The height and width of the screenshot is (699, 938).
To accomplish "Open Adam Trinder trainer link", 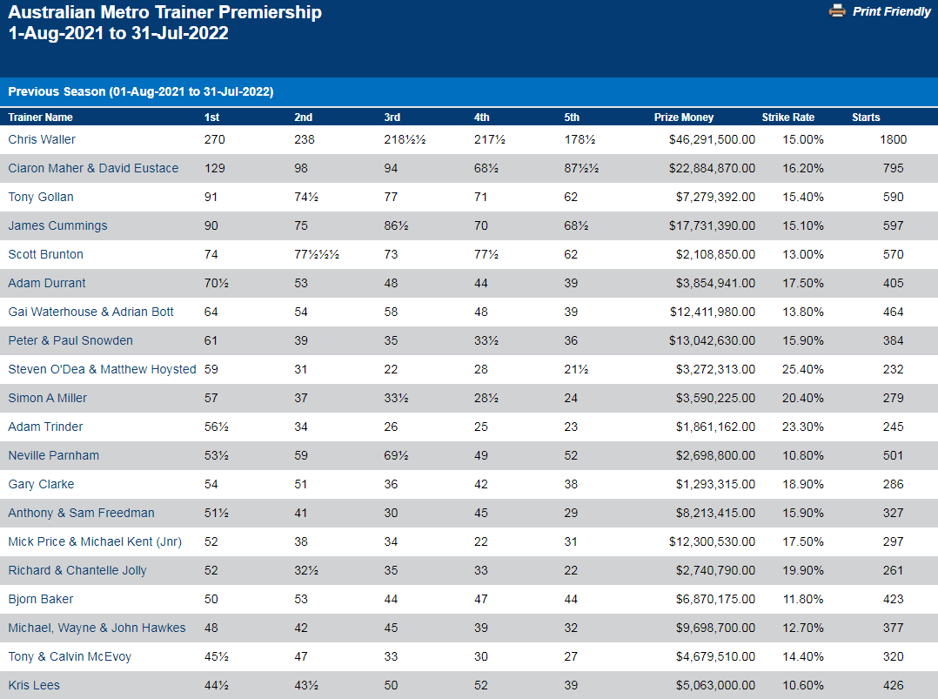I will point(45,427).
